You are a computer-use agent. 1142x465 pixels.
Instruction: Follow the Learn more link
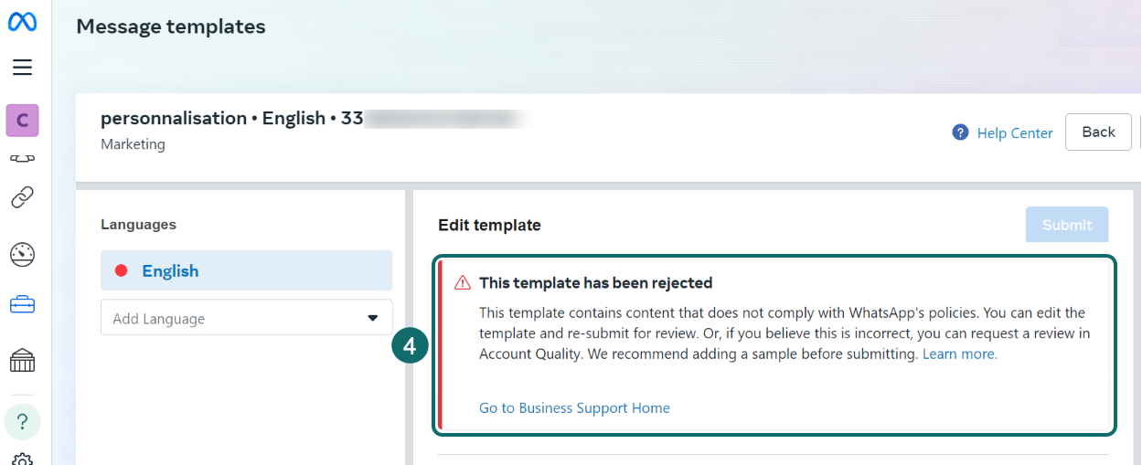pyautogui.click(x=959, y=354)
